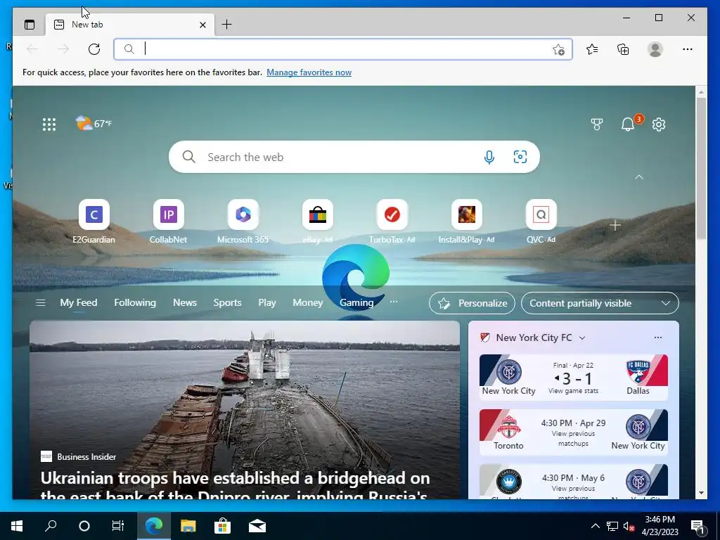Open the 3:46 PM clock and calendar

660,526
